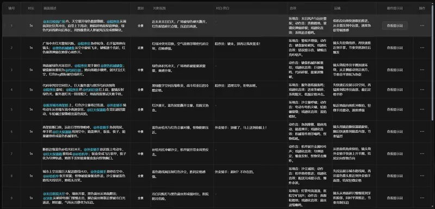
Task: Click the 光影氛围 column header
Action: (x=159, y=8)
